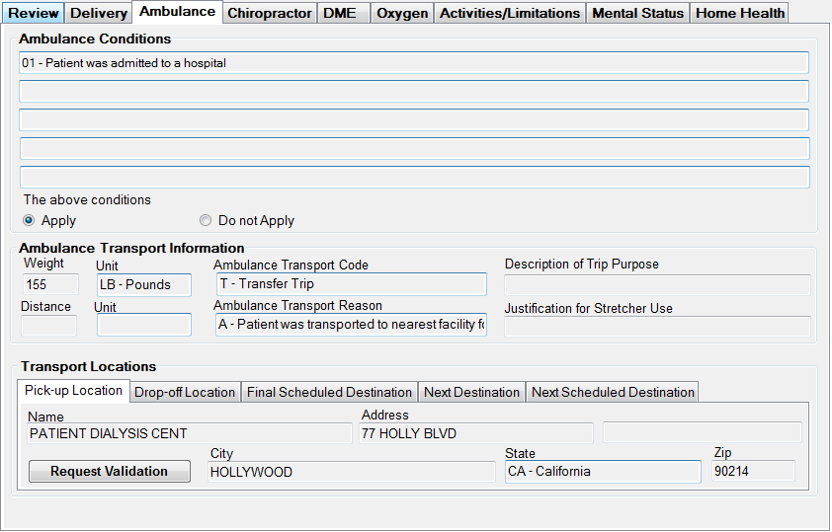This screenshot has height=532, width=832.
Task: Select the Do not Apply option
Action: [x=206, y=221]
